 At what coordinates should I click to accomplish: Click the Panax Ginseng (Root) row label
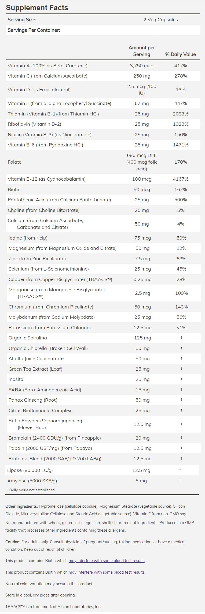pyautogui.click(x=33, y=400)
